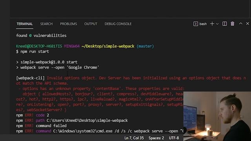Create a new terminal with plus icon
Screen dimensions: 251x141
(212, 24)
